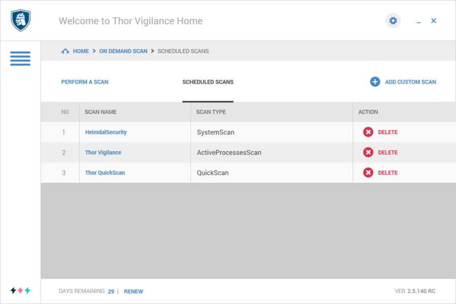Viewport: 456px width, 304px height.
Task: Click the Welcome to Thor Vigilance Home title
Action: 131,21
